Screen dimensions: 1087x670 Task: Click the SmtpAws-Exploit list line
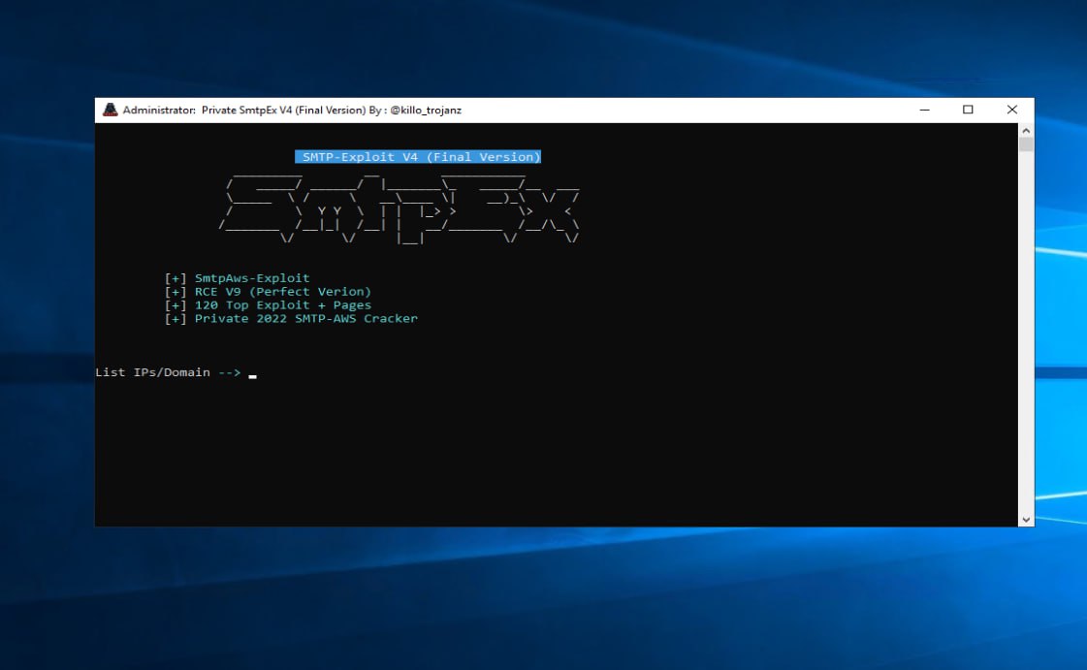(x=252, y=278)
